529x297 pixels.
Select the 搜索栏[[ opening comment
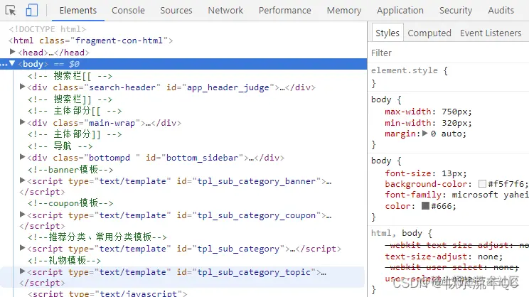pos(70,76)
